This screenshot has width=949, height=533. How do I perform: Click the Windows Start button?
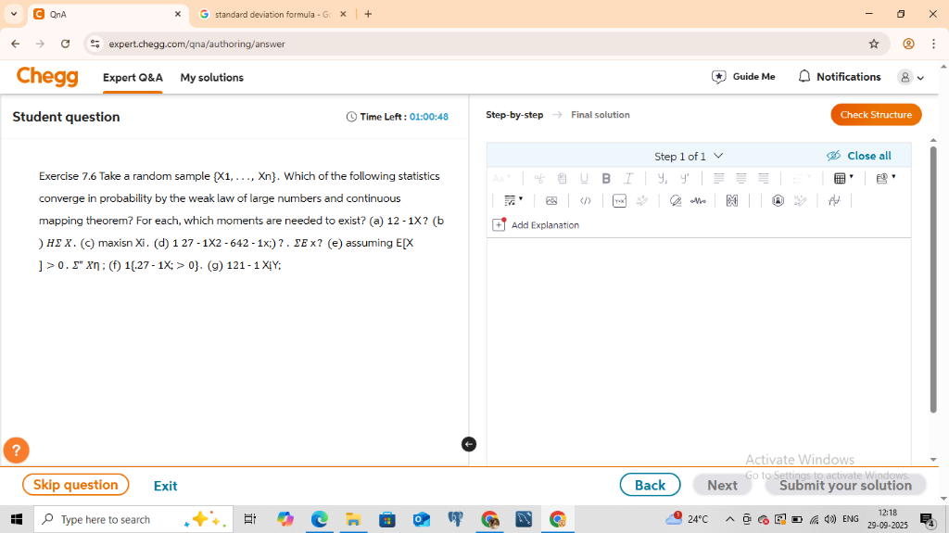coord(17,519)
